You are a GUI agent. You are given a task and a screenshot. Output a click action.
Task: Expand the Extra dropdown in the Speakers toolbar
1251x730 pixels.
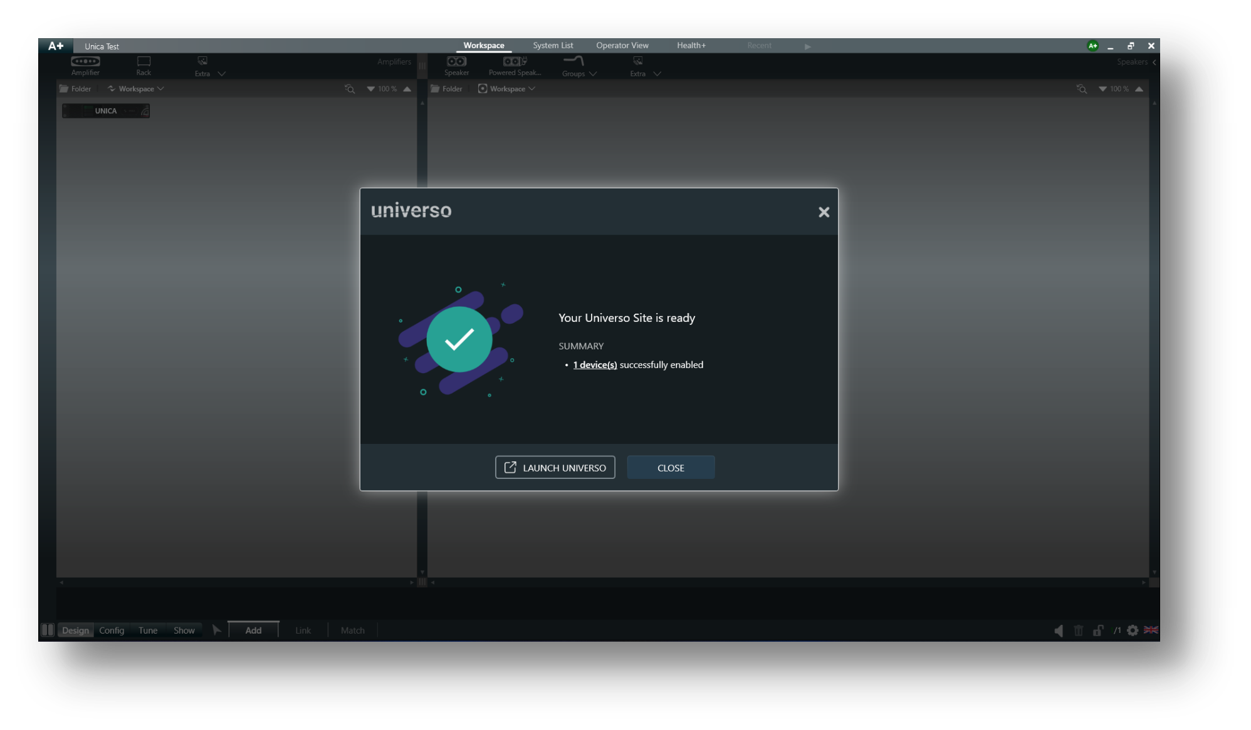[x=657, y=74]
